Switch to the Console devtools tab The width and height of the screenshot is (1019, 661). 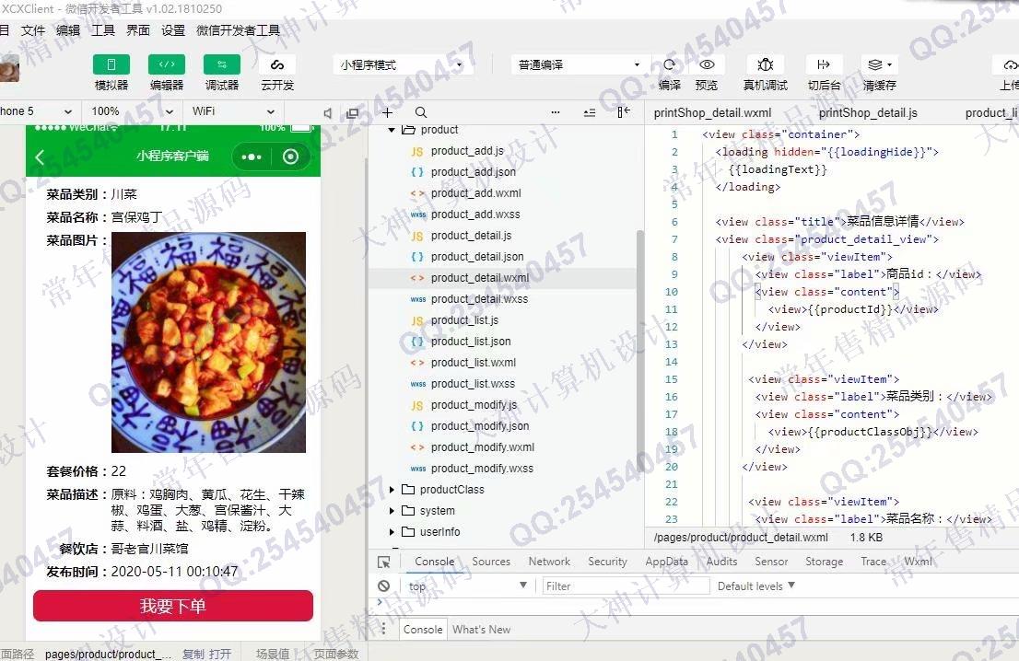click(434, 562)
